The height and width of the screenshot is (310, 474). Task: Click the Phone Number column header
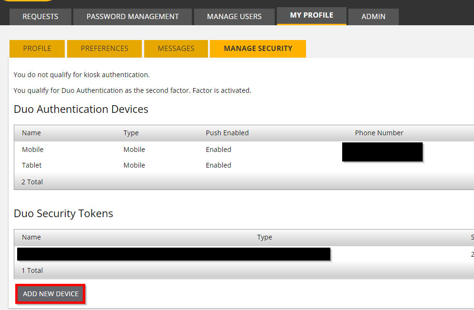coord(379,133)
